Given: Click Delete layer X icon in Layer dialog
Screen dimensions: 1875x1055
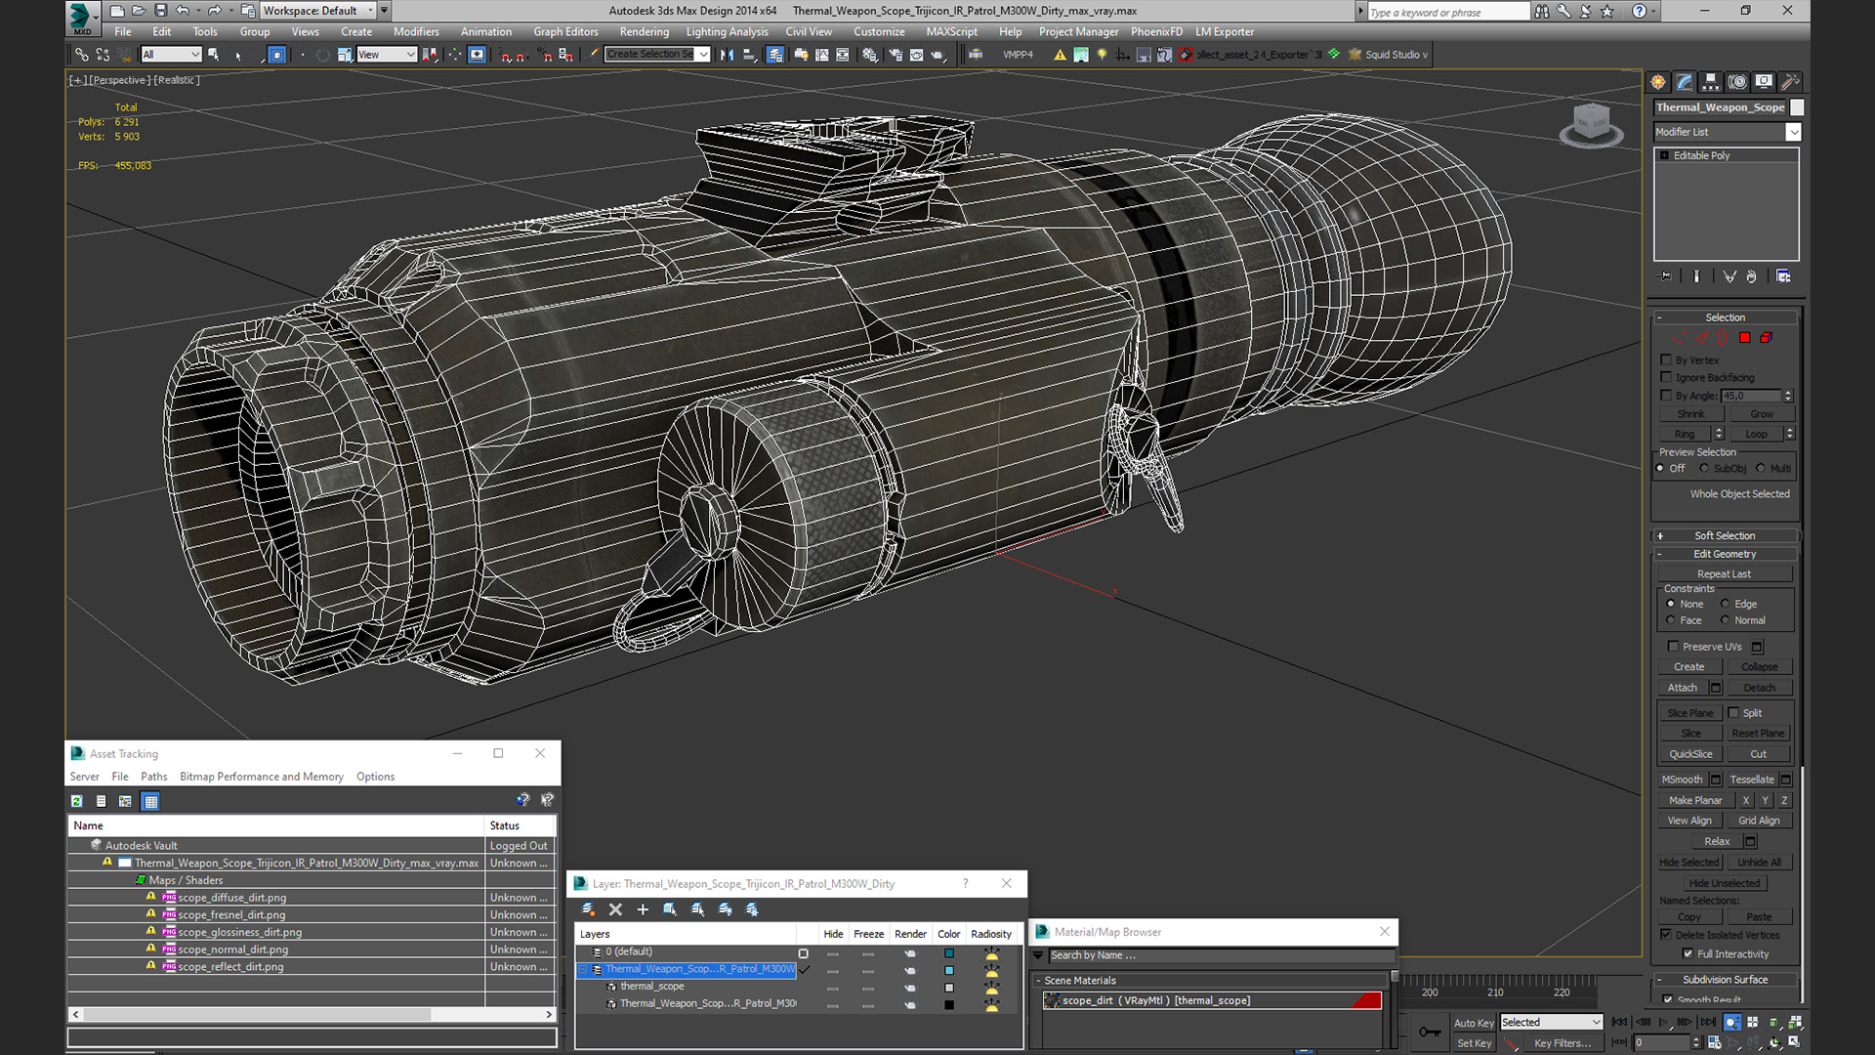Looking at the screenshot, I should [615, 909].
